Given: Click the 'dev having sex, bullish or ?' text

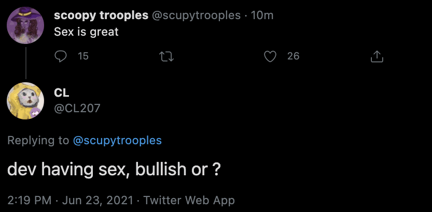Looking at the screenshot, I should click(114, 170).
